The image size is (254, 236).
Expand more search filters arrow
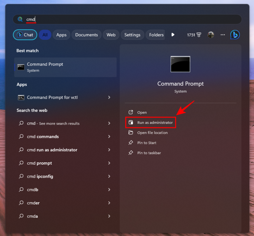pos(173,35)
